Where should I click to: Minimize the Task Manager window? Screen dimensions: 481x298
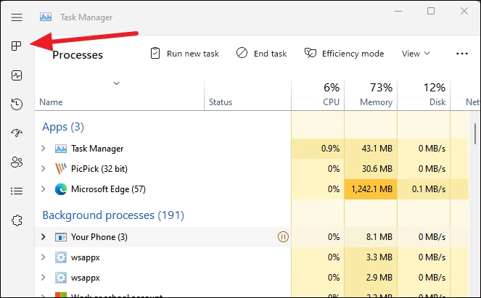tap(398, 12)
